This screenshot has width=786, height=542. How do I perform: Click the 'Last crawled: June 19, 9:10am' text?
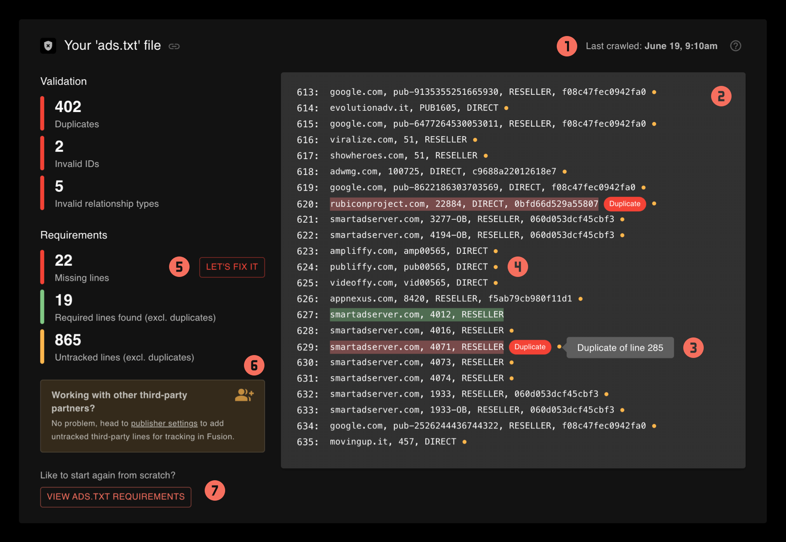651,46
